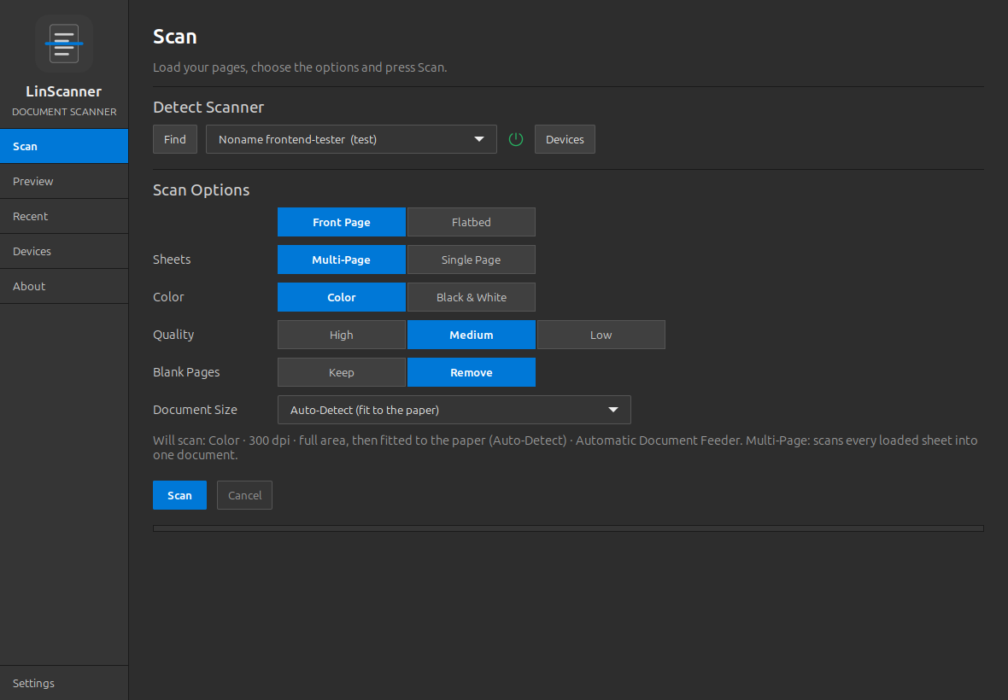Open the Recent sidebar tab
Screen dimensions: 1008x700
pos(64,216)
